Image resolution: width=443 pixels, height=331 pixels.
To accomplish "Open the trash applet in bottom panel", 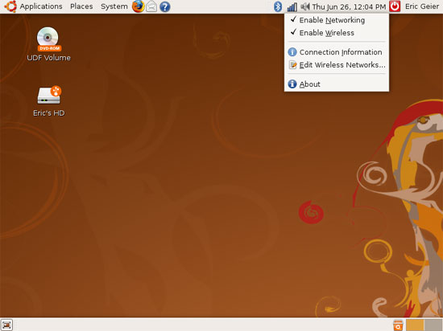I will click(x=398, y=325).
